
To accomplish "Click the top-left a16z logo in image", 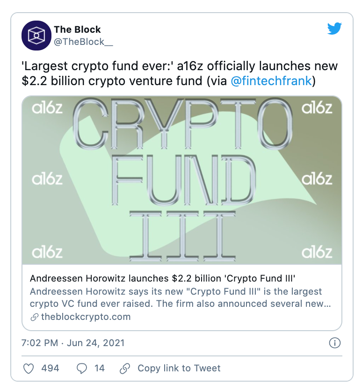I will point(47,108).
